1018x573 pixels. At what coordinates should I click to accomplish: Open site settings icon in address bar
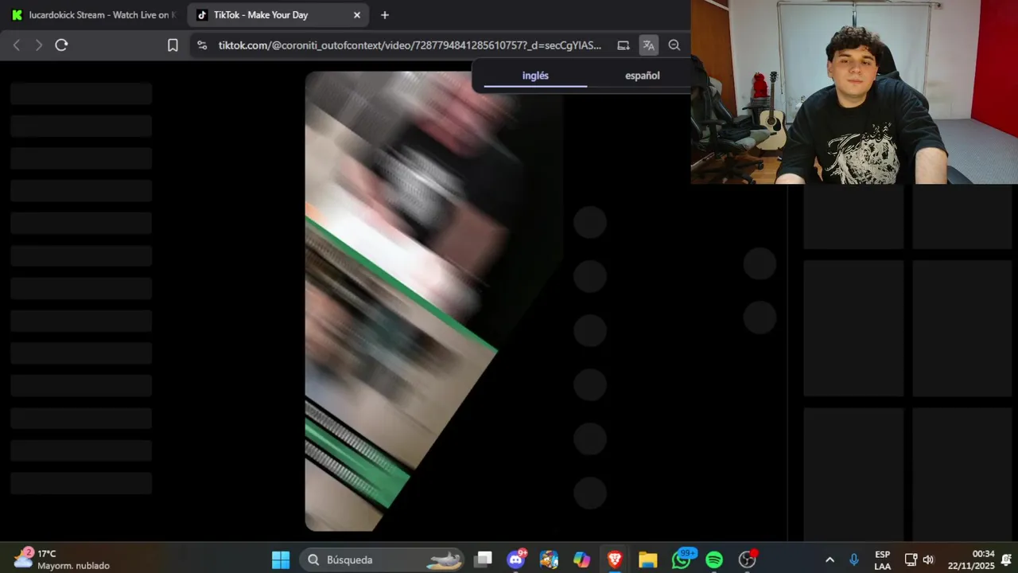tap(202, 45)
